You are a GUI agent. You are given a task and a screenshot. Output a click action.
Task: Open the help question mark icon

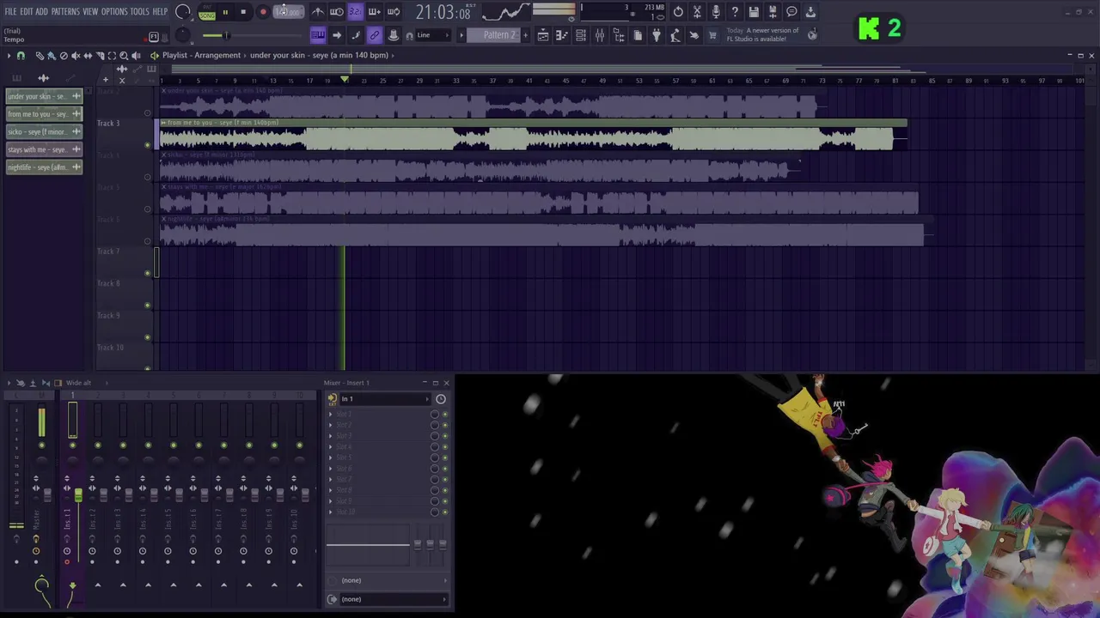735,12
